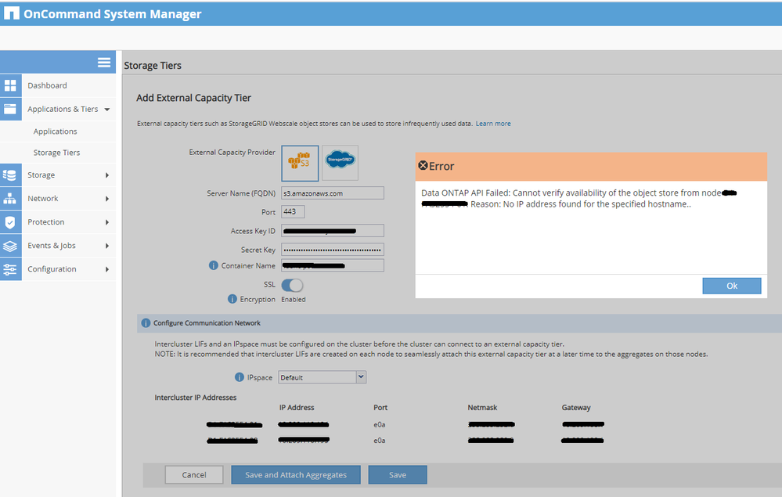Image resolution: width=782 pixels, height=497 pixels.
Task: Open the IPspace dropdown
Action: coord(361,377)
